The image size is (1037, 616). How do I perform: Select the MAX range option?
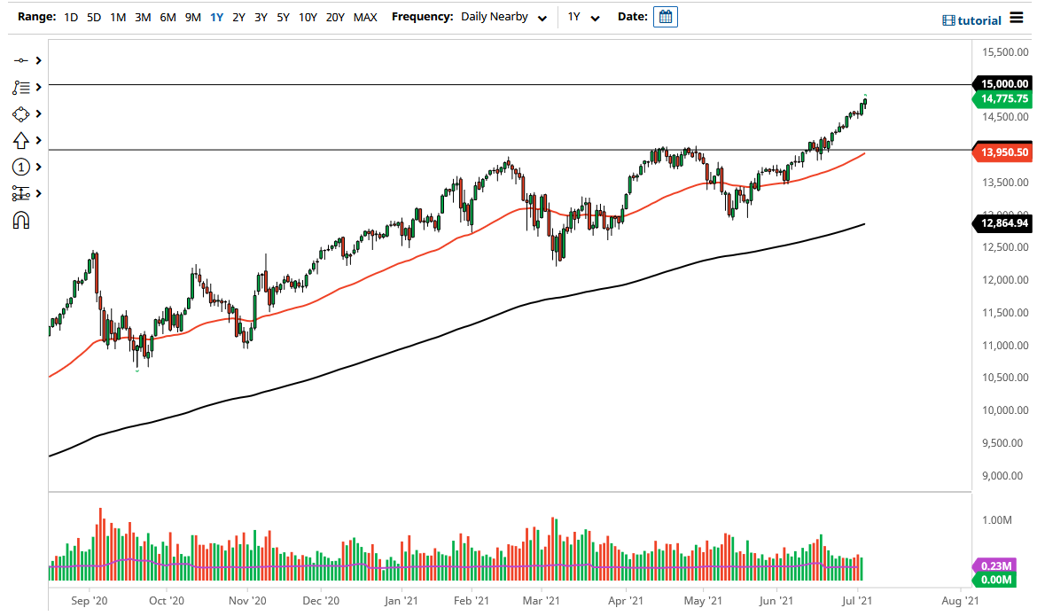click(364, 16)
